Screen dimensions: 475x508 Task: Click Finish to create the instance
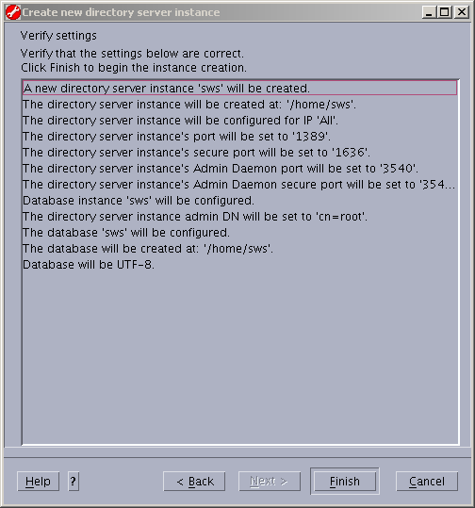tap(345, 481)
